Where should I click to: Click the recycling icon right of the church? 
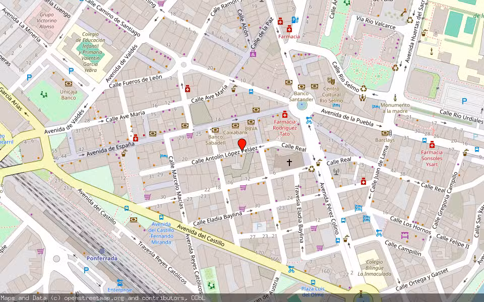312,169
